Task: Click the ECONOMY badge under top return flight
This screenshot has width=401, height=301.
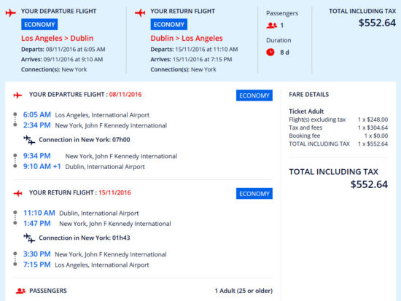Action: pos(169,25)
